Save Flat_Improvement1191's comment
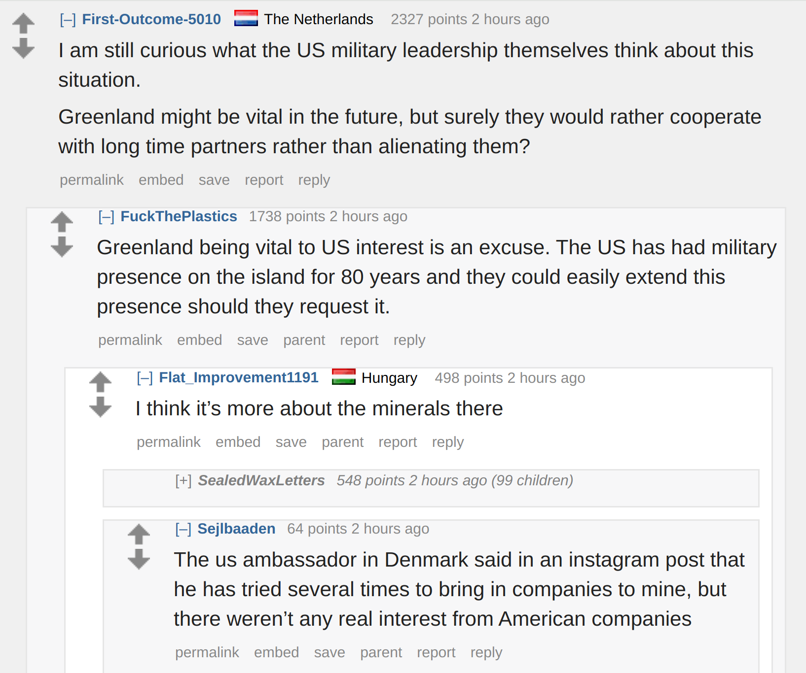The height and width of the screenshot is (673, 806). click(291, 442)
